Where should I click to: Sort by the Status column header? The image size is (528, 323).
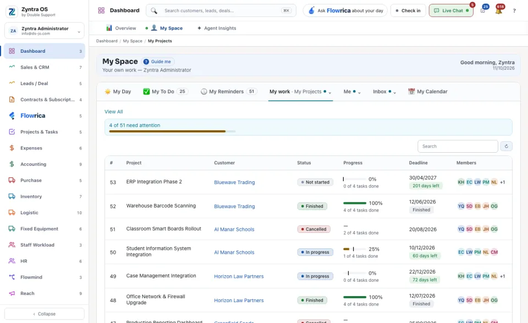[304, 163]
